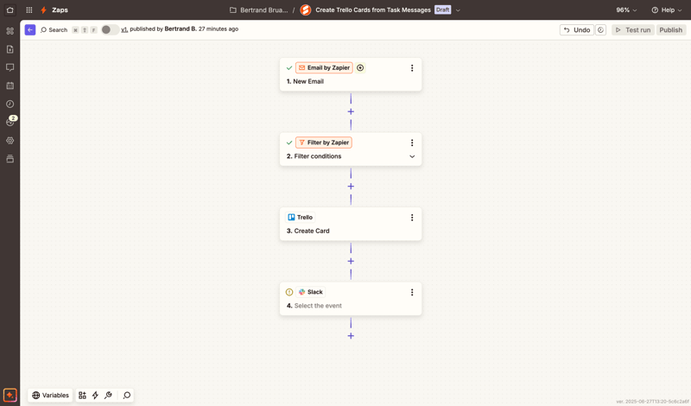Open the Help dropdown menu

tap(667, 10)
